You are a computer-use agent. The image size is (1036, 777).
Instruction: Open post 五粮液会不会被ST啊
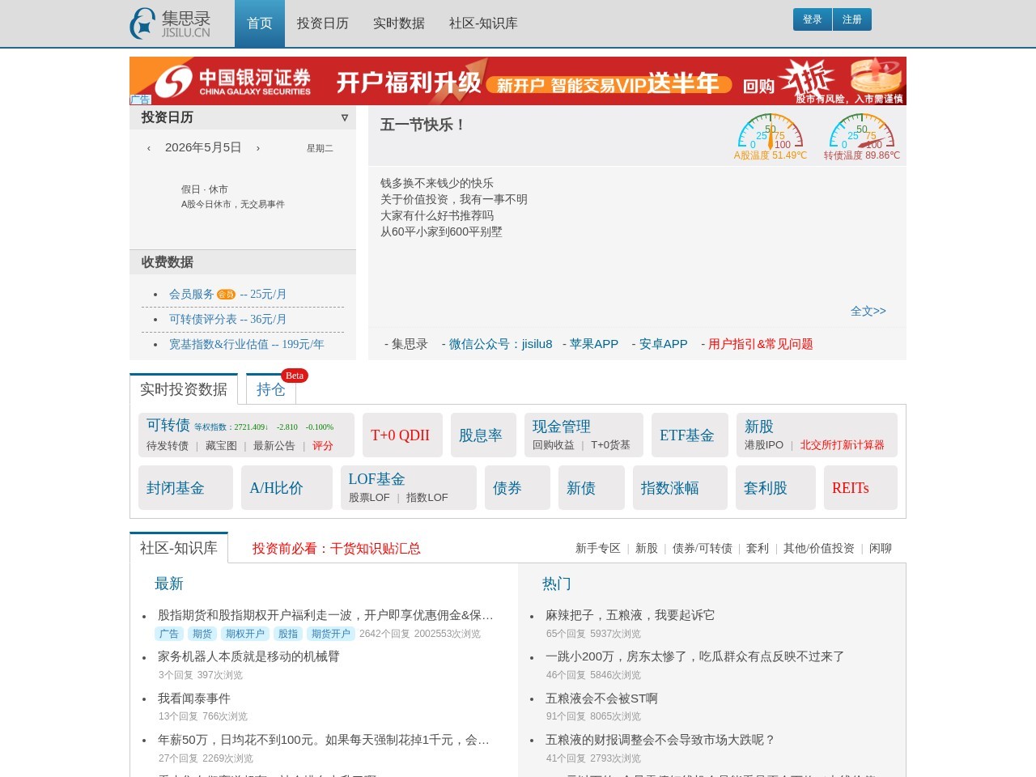click(x=601, y=698)
